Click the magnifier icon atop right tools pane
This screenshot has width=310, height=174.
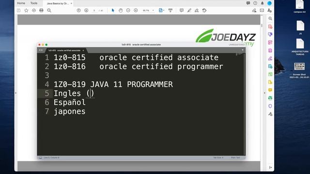coord(270,18)
